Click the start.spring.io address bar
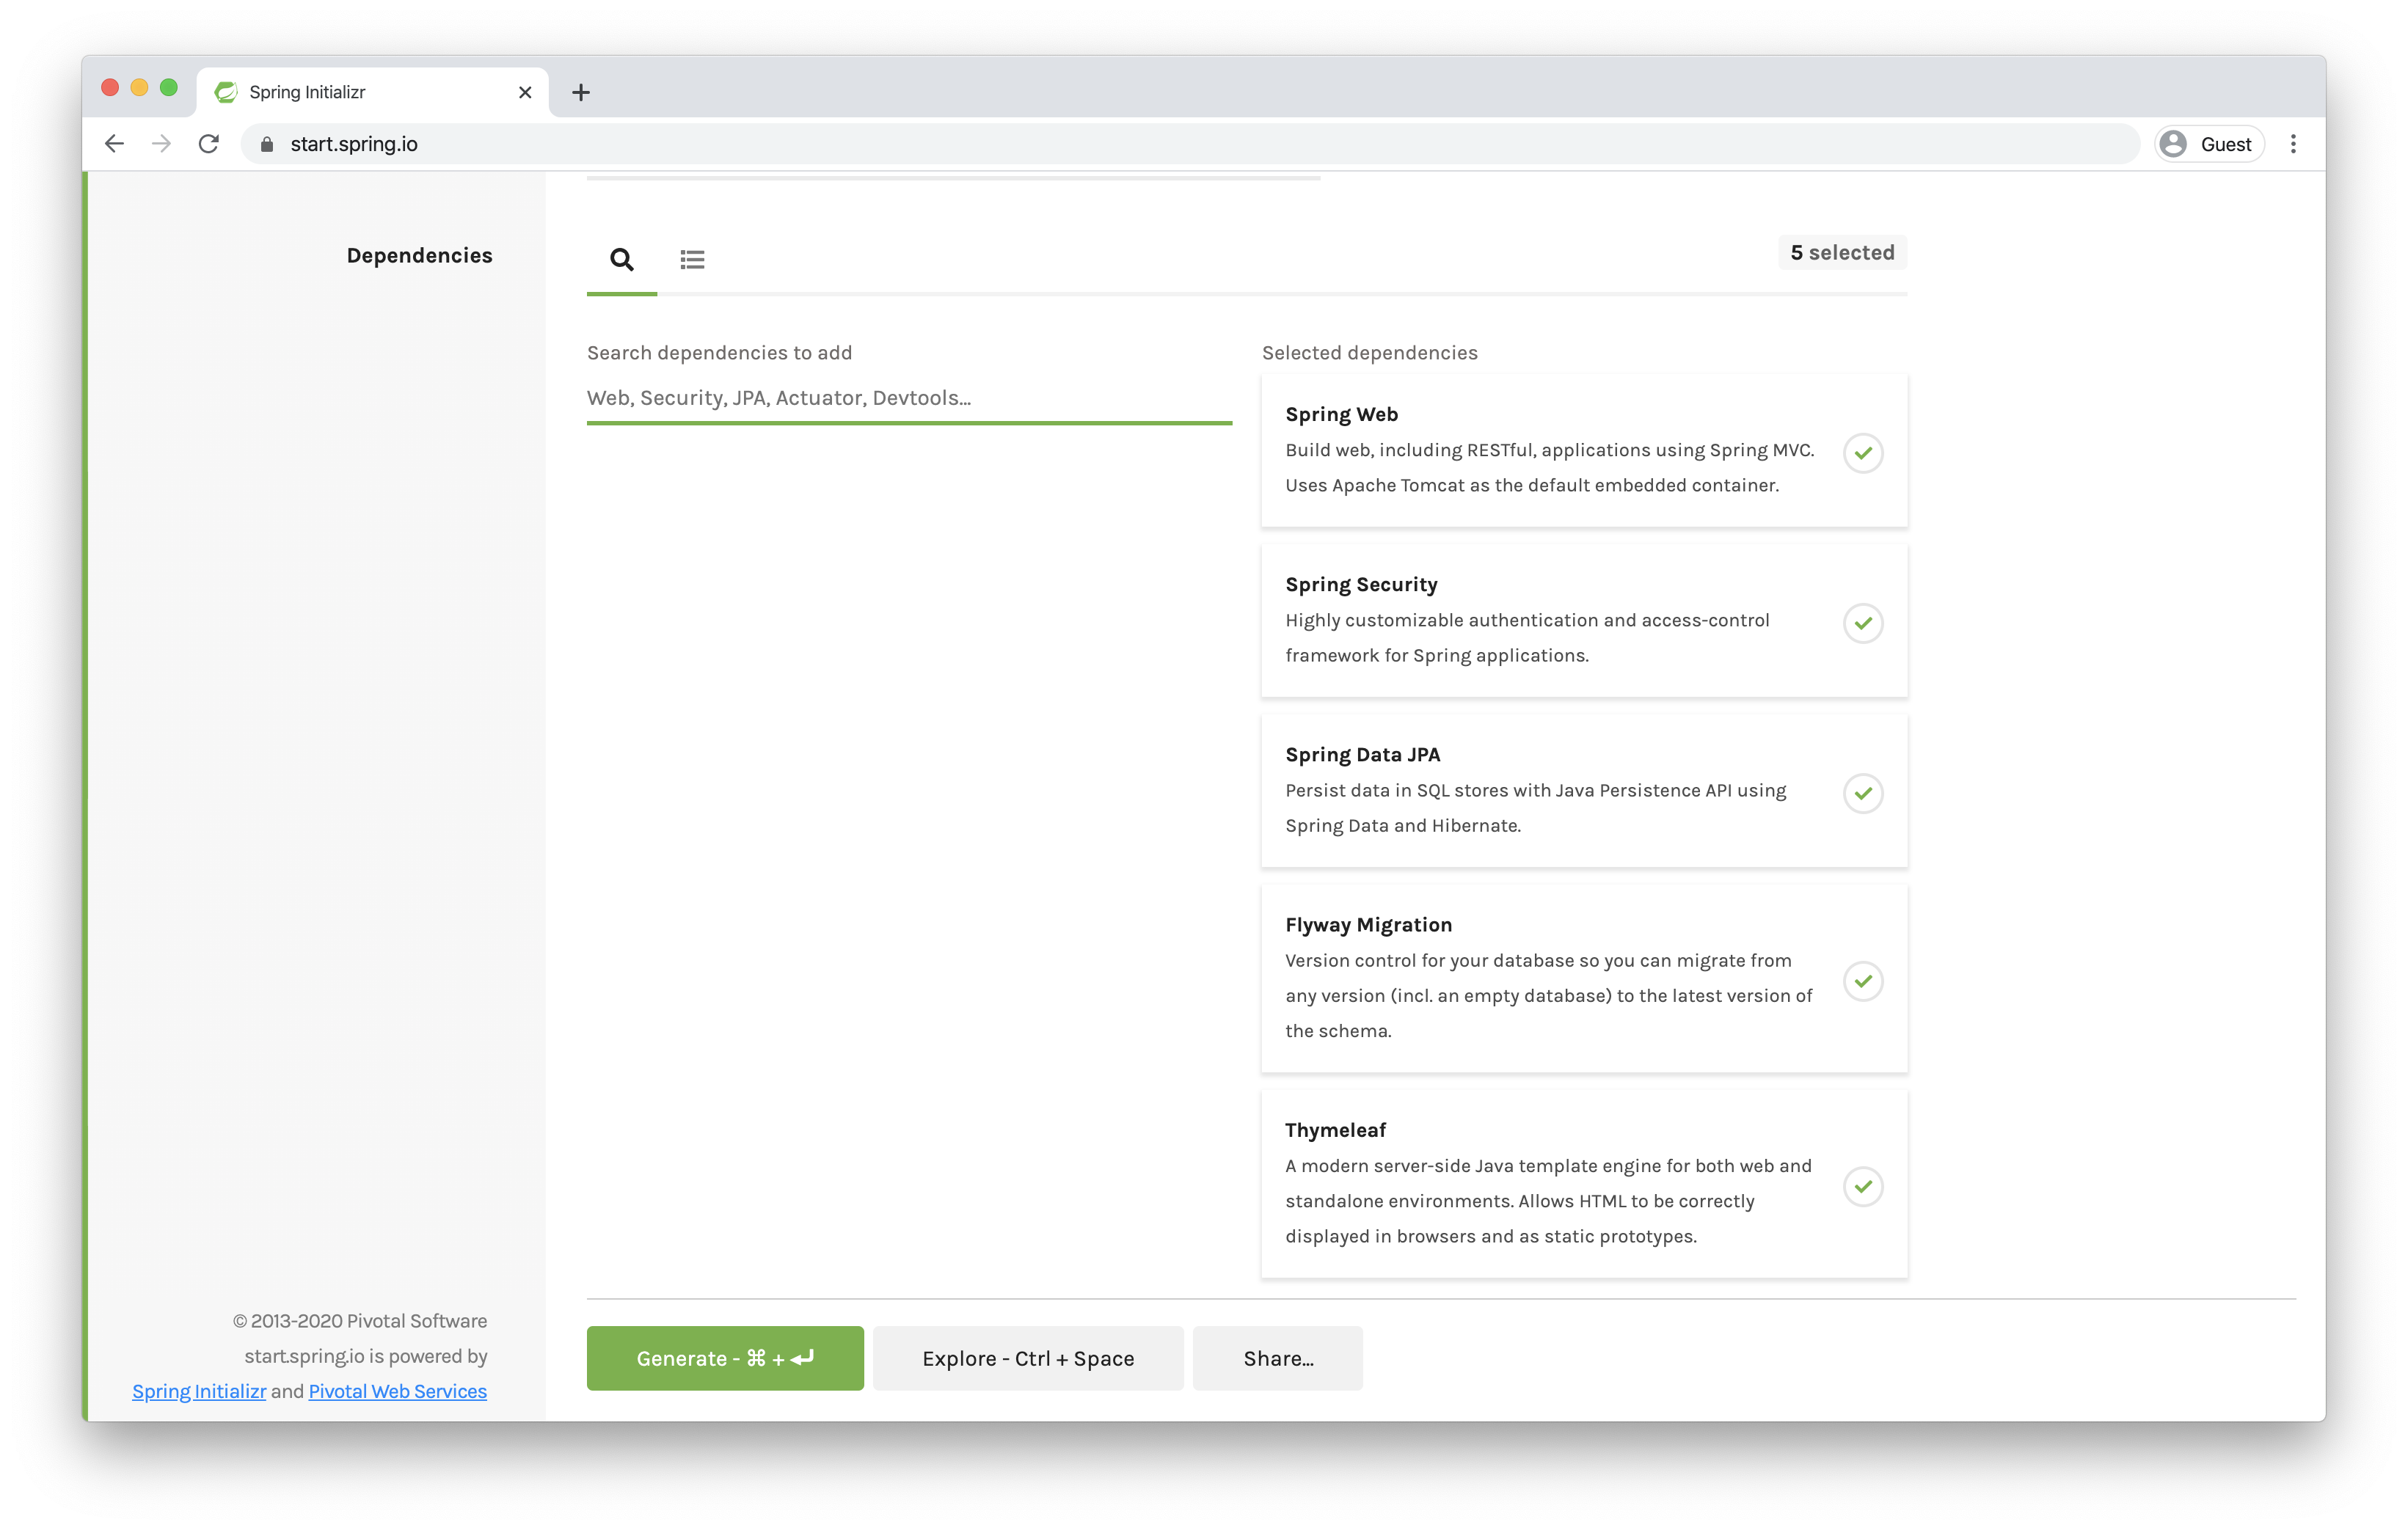The image size is (2408, 1530). click(1190, 144)
